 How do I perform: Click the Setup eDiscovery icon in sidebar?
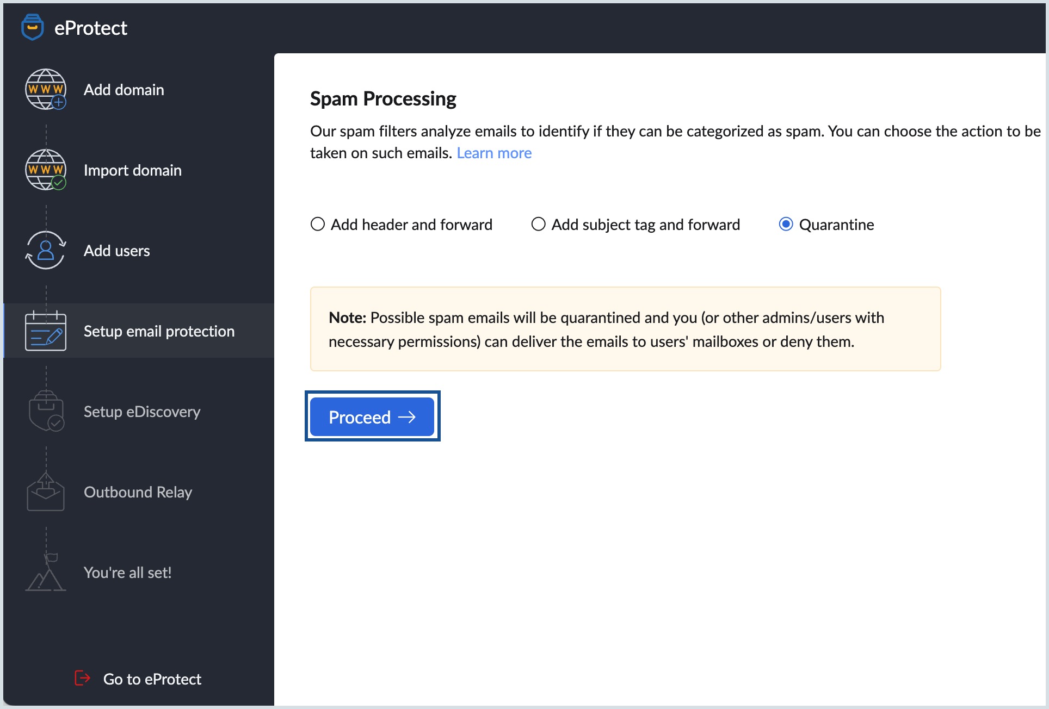(x=44, y=412)
